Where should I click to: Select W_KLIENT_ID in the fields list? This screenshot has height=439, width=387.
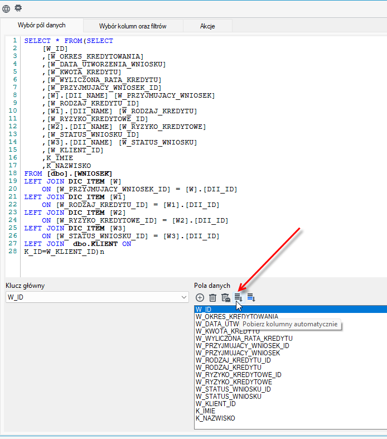(x=291, y=404)
